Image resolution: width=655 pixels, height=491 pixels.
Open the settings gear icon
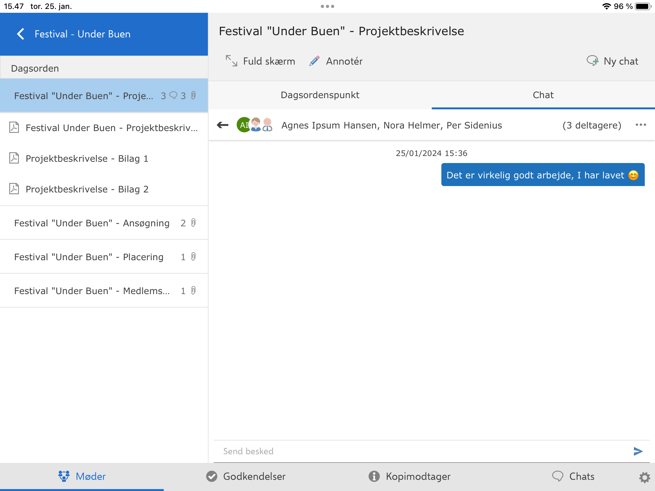coord(644,477)
